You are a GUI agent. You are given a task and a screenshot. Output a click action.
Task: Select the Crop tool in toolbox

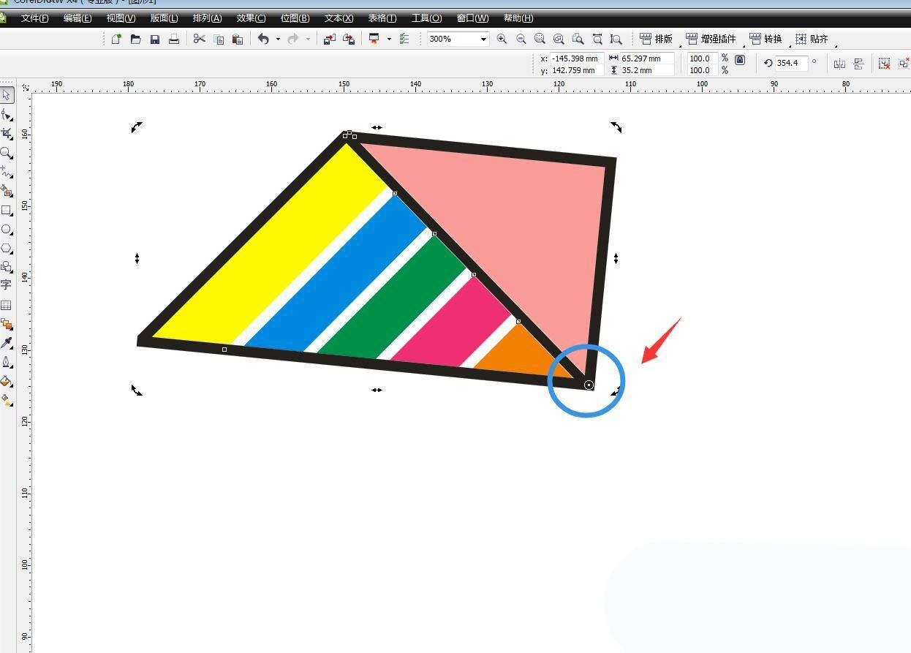(7, 134)
